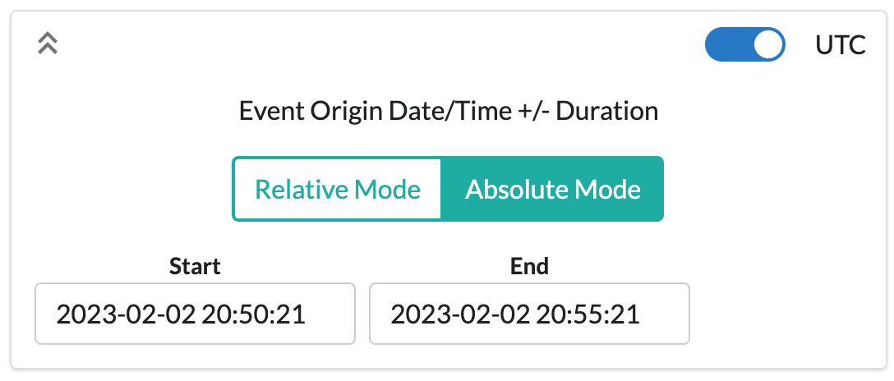
Task: Toggle the UTC time switch
Action: [744, 45]
